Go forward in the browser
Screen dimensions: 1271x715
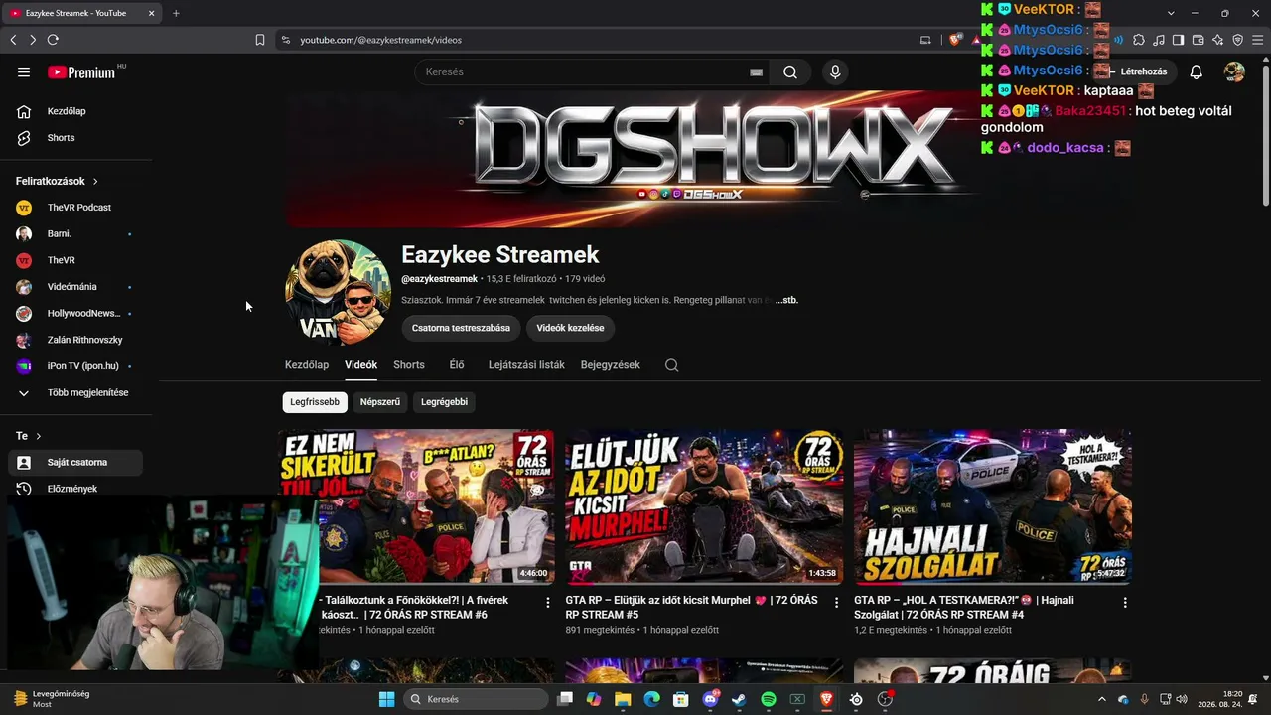33,40
